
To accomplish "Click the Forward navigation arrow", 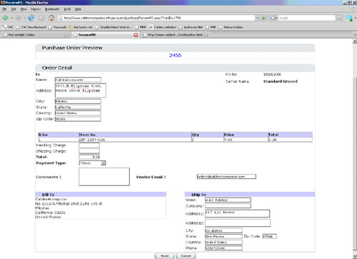I will click(x=18, y=18).
